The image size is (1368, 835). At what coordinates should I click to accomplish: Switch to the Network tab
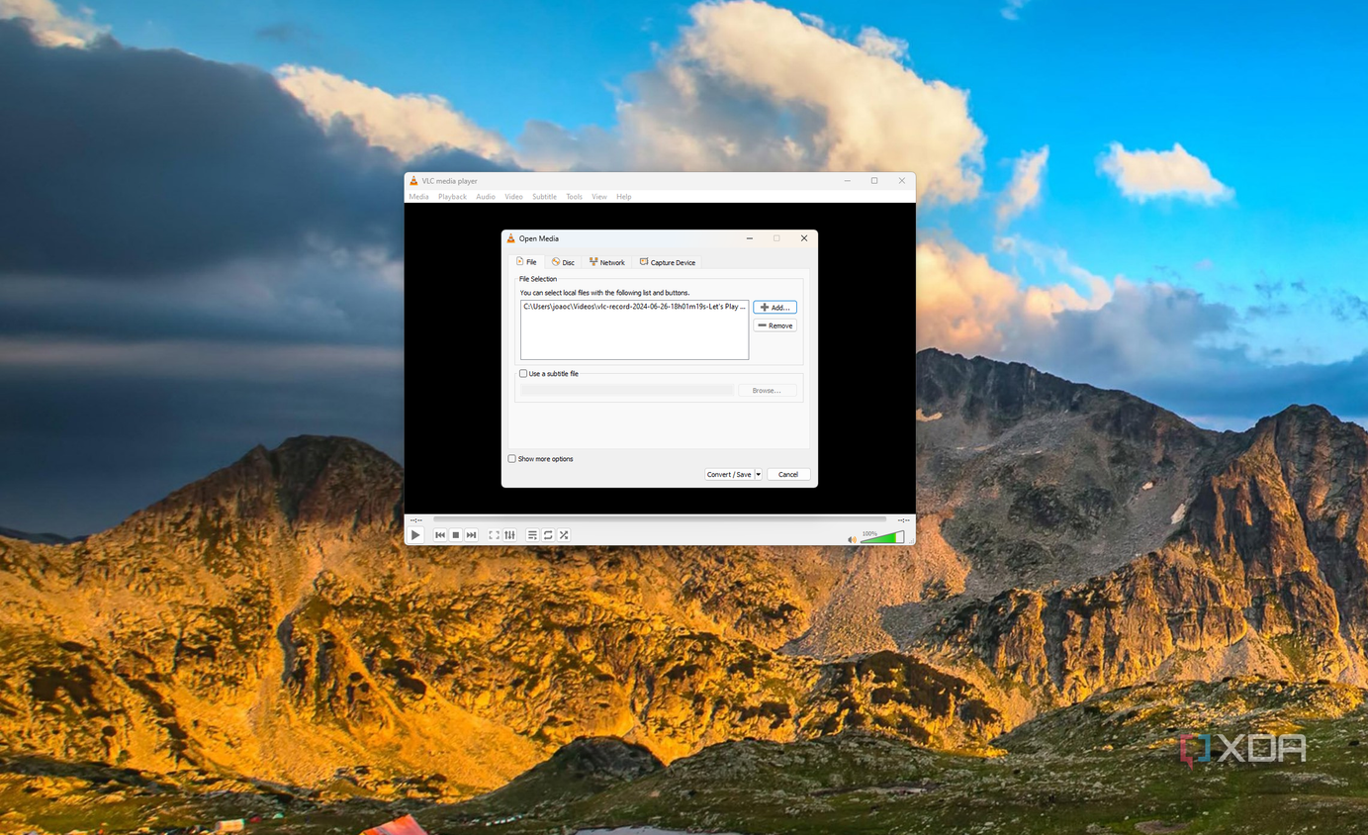[x=607, y=262]
